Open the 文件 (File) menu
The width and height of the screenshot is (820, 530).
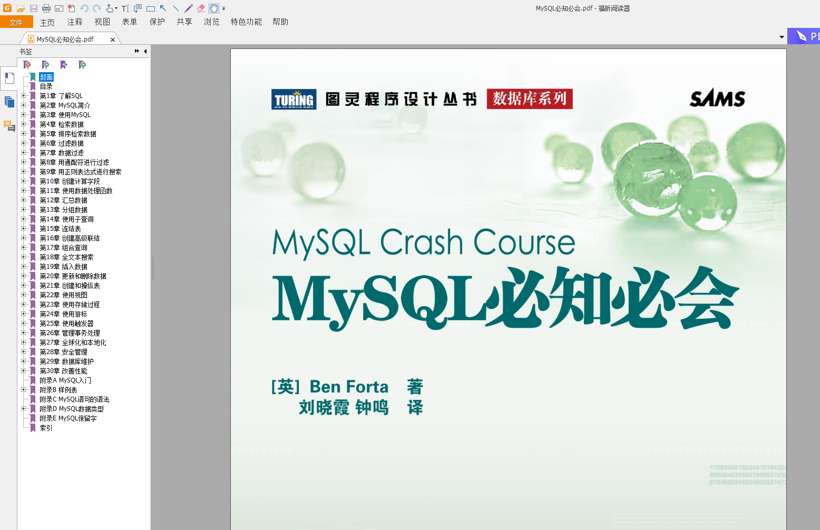16,22
